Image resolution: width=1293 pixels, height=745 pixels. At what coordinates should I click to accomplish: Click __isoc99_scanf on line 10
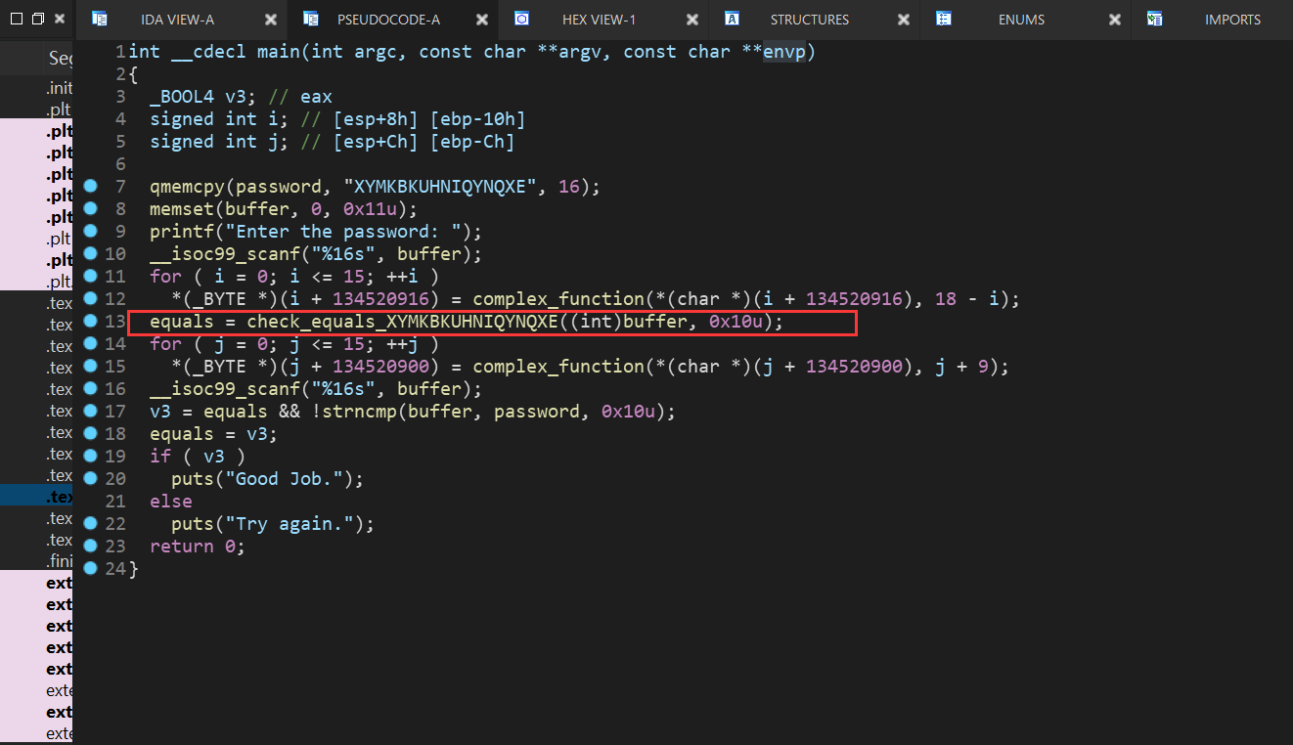coord(225,254)
